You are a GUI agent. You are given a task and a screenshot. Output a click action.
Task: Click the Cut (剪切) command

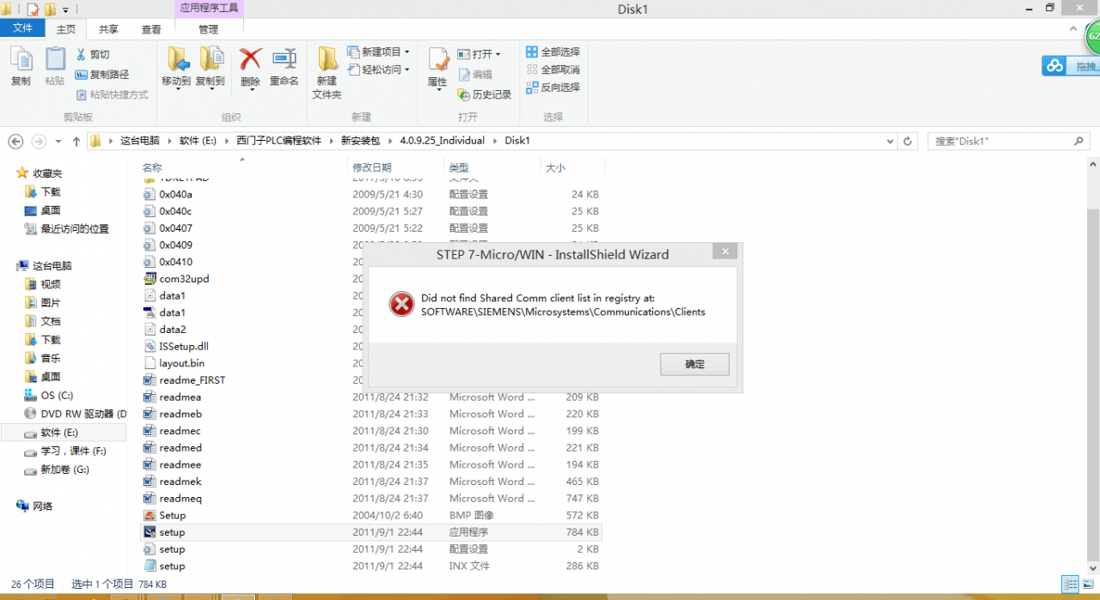click(93, 54)
